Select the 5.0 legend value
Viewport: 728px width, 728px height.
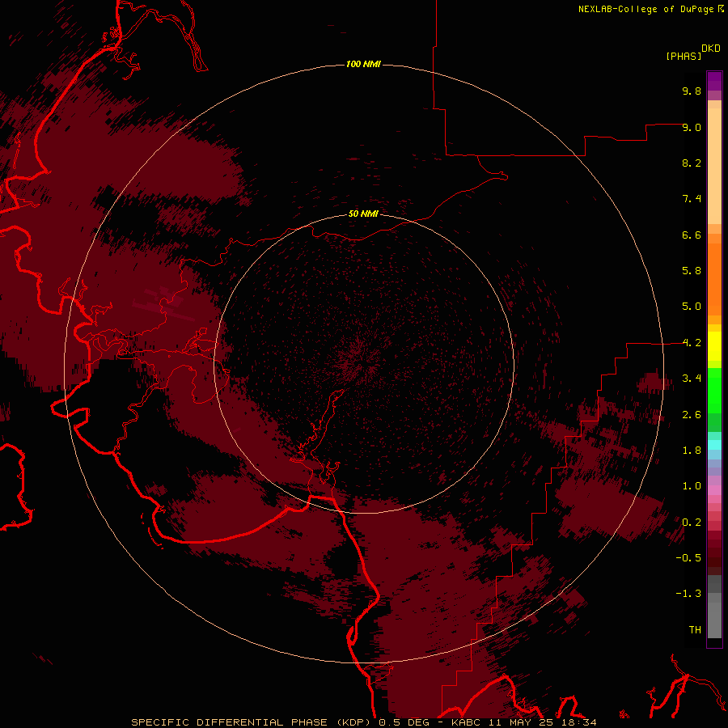click(692, 307)
